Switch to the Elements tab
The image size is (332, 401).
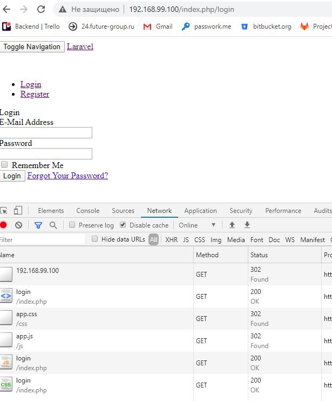pos(51,211)
